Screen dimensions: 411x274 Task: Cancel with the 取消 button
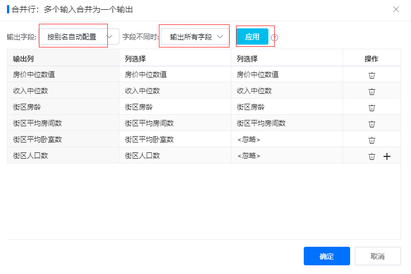[378, 256]
